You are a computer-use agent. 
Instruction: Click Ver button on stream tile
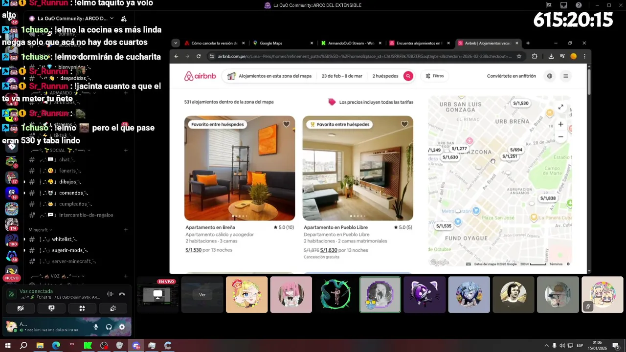pyautogui.click(x=202, y=295)
